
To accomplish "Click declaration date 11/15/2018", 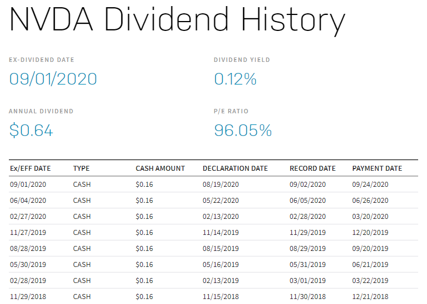I will click(220, 297).
